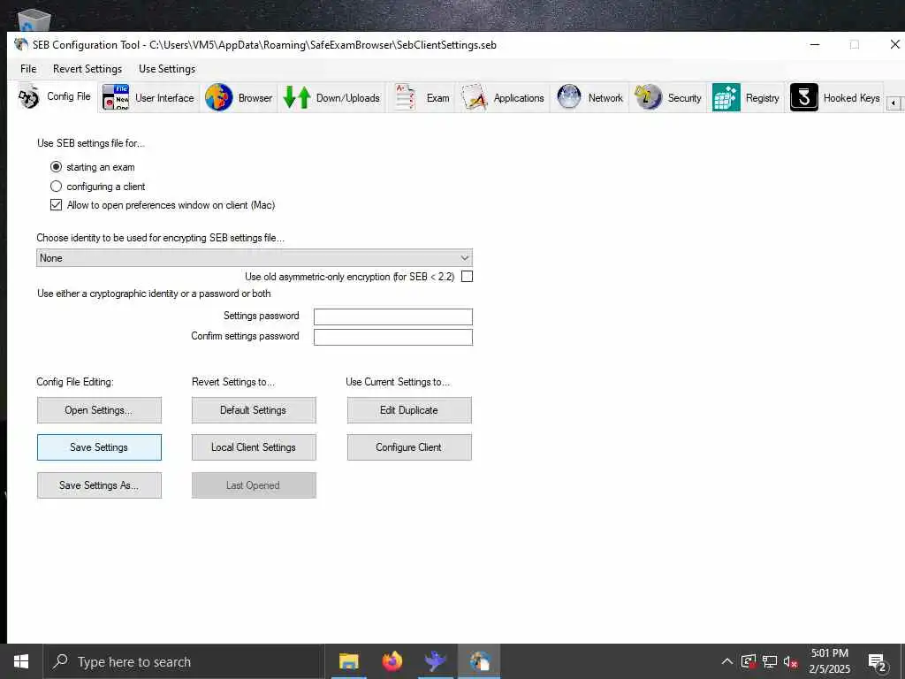Switch to the Network tab
The width and height of the screenshot is (905, 679).
590,97
